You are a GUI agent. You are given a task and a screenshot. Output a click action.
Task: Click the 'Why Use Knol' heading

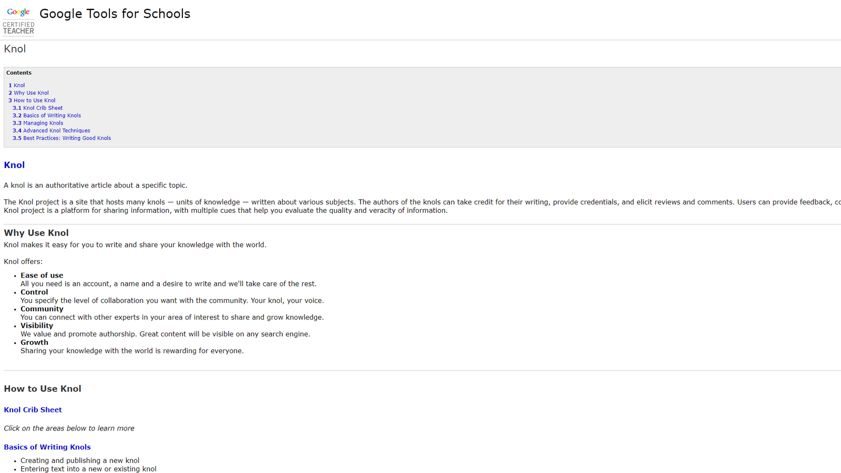tap(36, 233)
